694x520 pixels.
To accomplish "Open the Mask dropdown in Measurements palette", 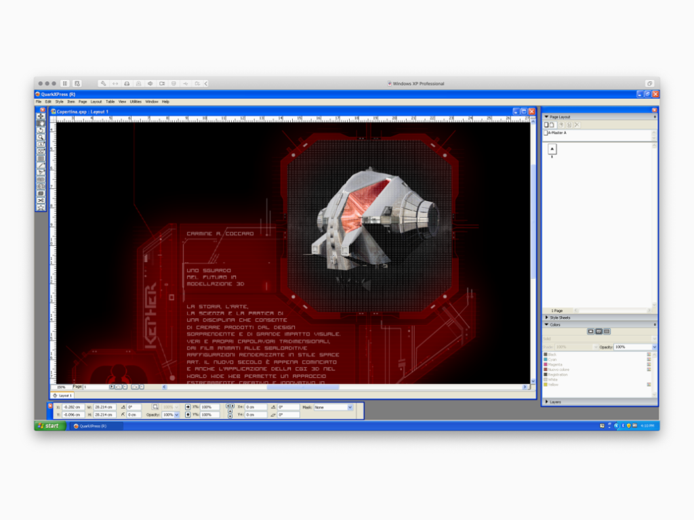I will pos(350,407).
